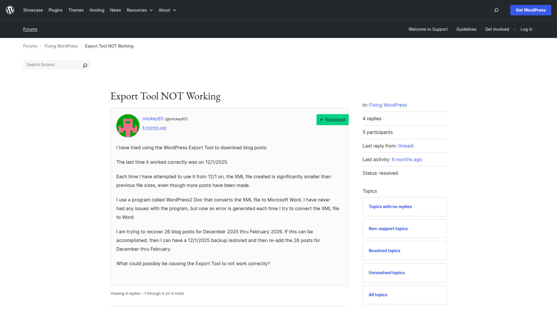Navigate to Hosting
This screenshot has height=313, width=557.
click(x=97, y=10)
